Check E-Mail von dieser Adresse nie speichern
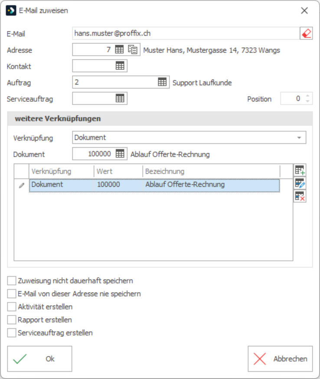This screenshot has height=379, width=320. point(12,294)
